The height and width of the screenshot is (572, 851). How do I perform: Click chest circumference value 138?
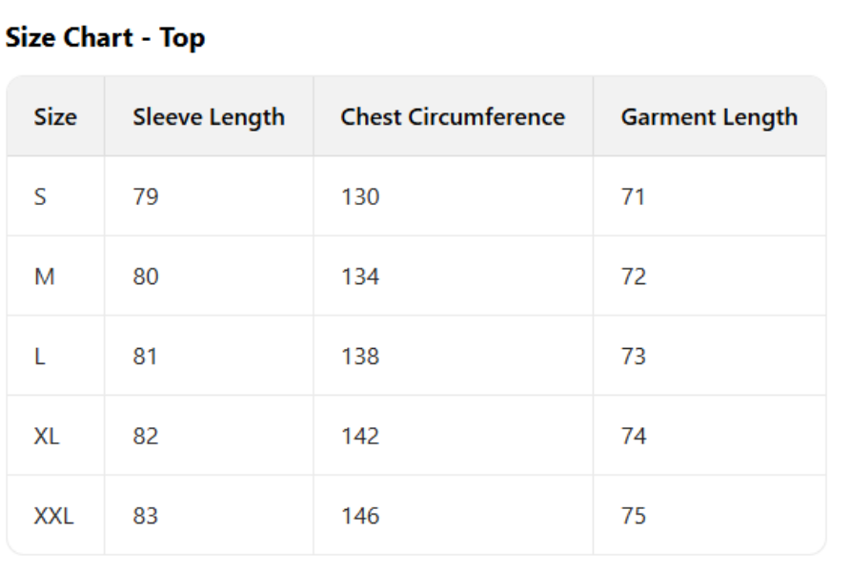click(360, 357)
